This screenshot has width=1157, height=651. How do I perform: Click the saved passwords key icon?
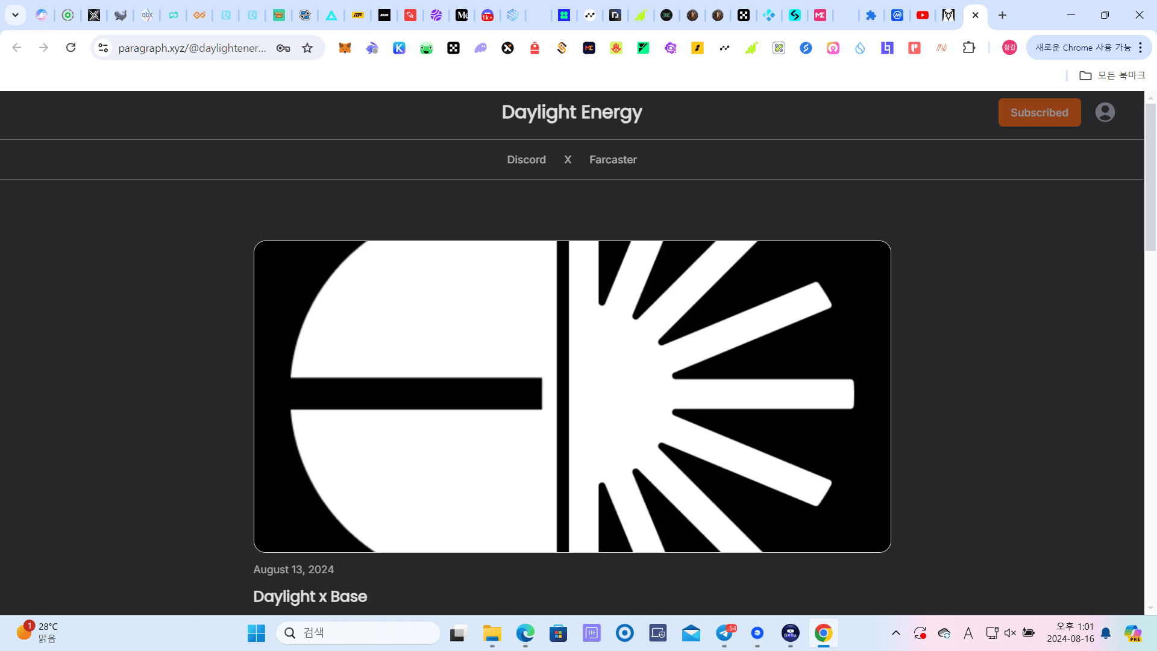tap(283, 48)
